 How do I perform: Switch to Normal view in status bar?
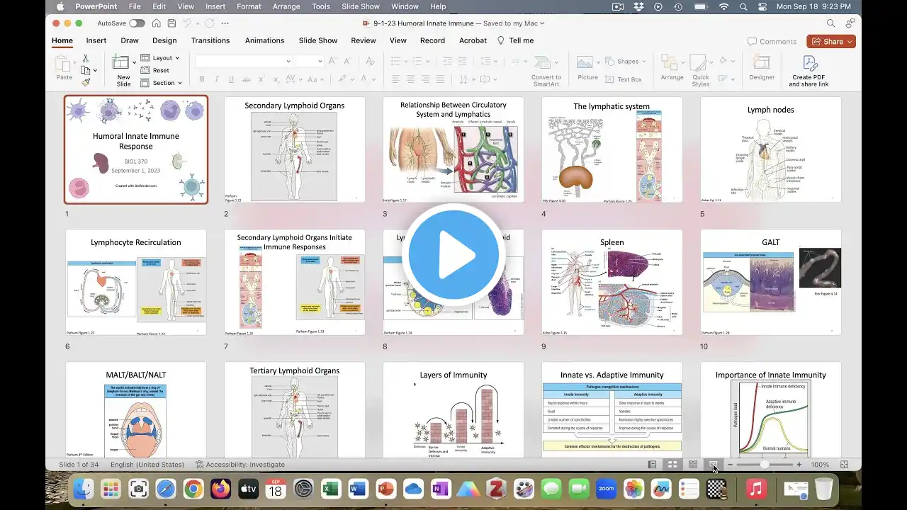pos(653,465)
